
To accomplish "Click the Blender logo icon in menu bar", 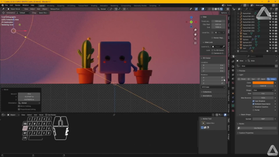I will (x=3, y=5).
